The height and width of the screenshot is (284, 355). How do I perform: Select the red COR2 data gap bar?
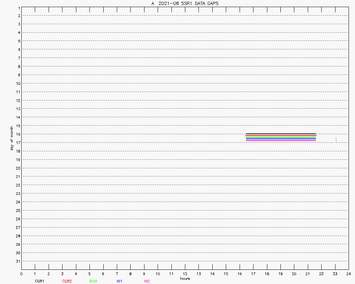280,136
